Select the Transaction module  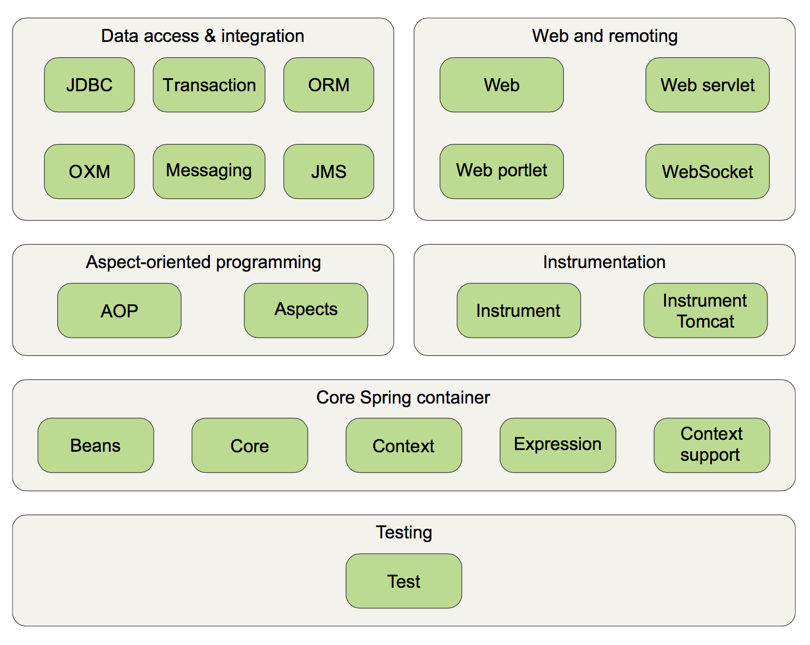point(209,85)
